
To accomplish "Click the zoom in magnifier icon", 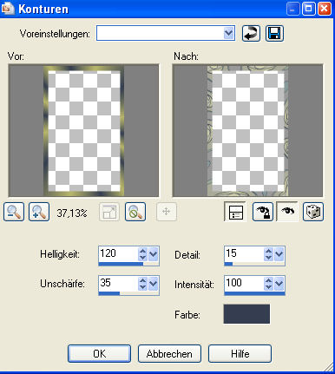I will pyautogui.click(x=39, y=212).
